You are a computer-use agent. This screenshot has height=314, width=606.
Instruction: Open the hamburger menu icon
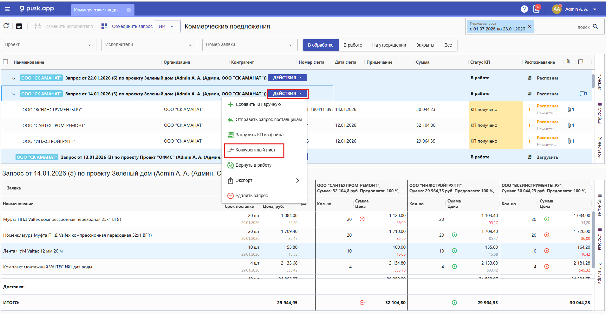point(8,9)
